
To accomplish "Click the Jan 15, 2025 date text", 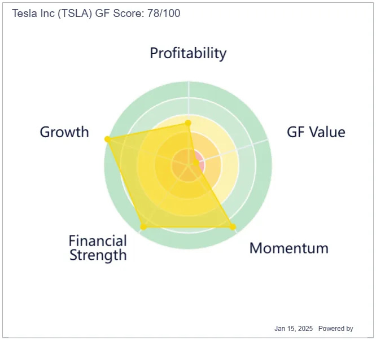I will coord(294,329).
